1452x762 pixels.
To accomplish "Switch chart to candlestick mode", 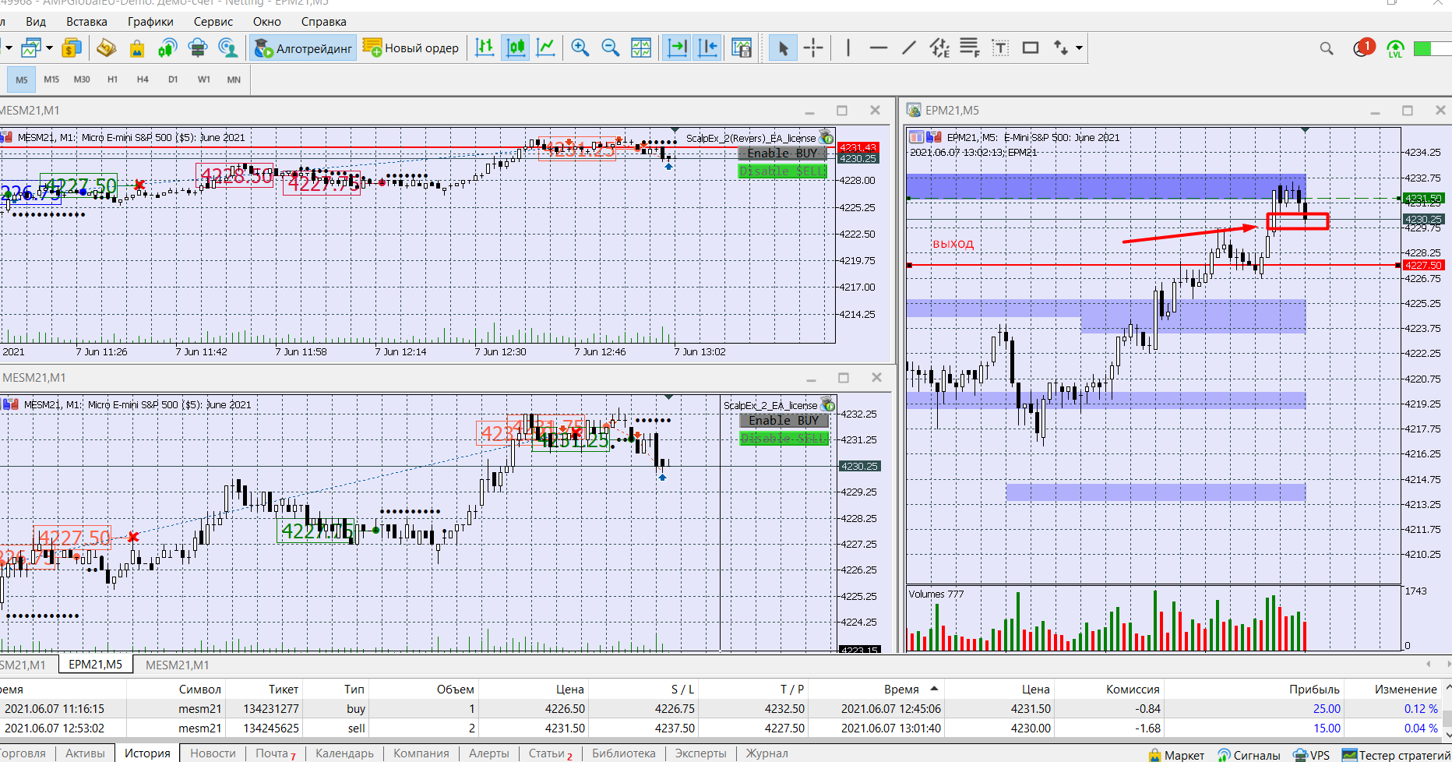I will [516, 48].
